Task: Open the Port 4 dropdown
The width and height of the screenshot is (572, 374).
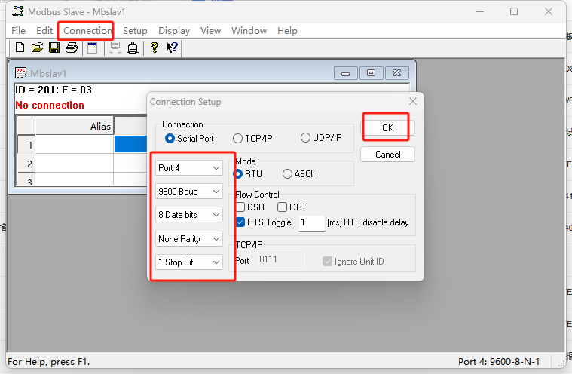Action: tap(189, 168)
